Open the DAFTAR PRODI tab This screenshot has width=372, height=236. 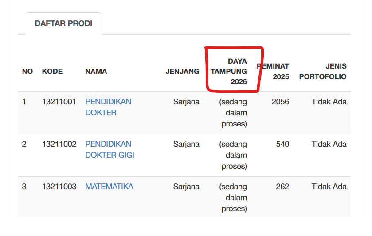(63, 23)
